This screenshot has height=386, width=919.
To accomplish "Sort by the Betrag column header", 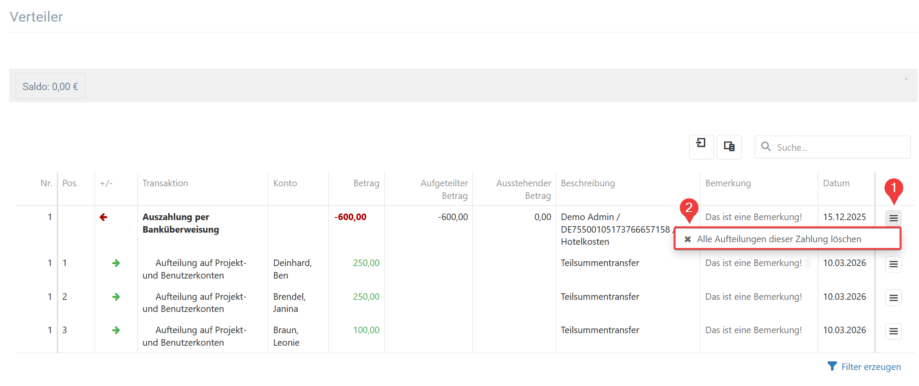I will click(366, 183).
